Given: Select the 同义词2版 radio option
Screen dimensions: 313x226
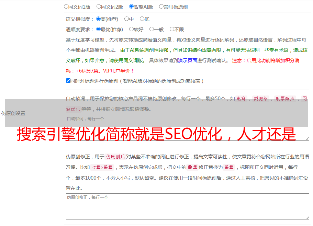Looking at the screenshot, I should point(99,7).
